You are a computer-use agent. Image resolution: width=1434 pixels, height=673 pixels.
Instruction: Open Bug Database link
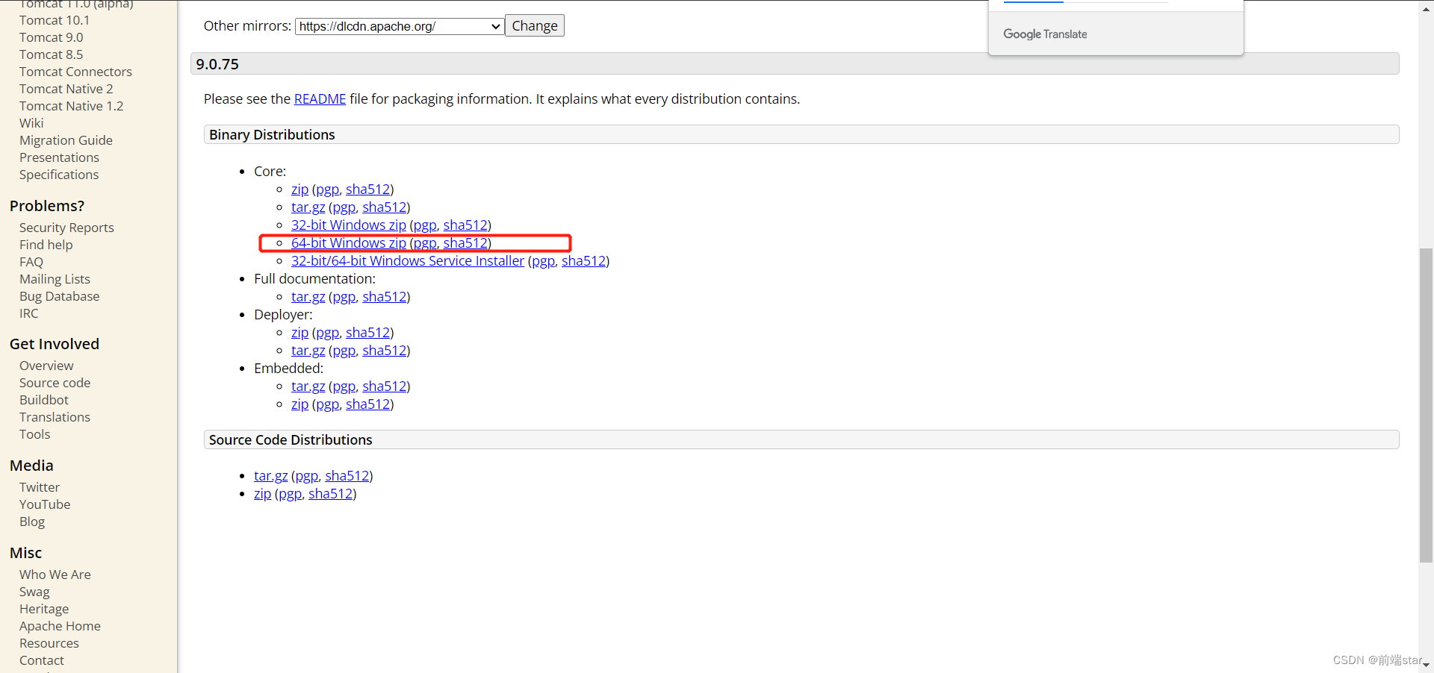[x=59, y=296]
